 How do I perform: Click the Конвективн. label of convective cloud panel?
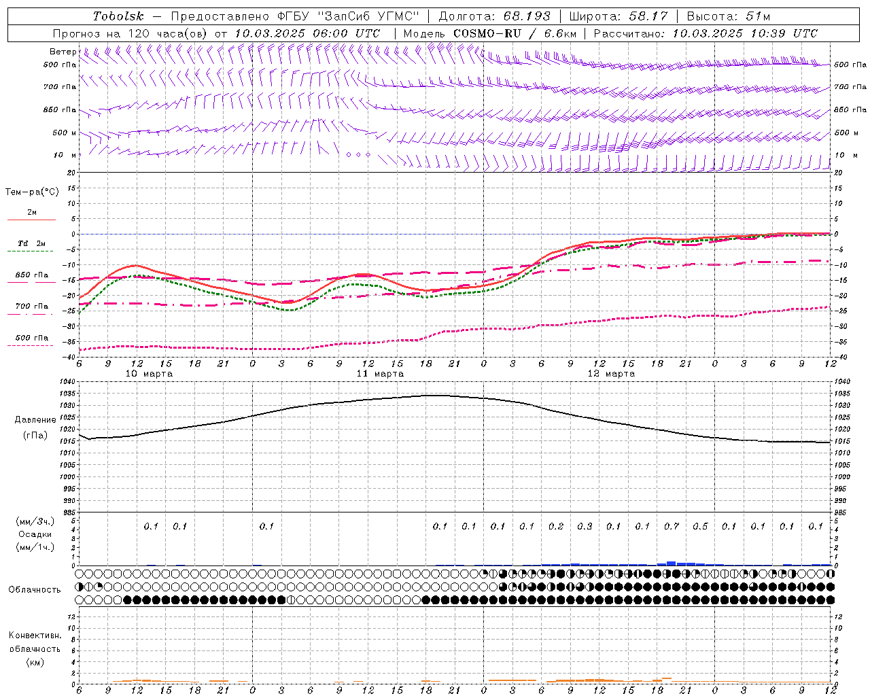(35, 636)
